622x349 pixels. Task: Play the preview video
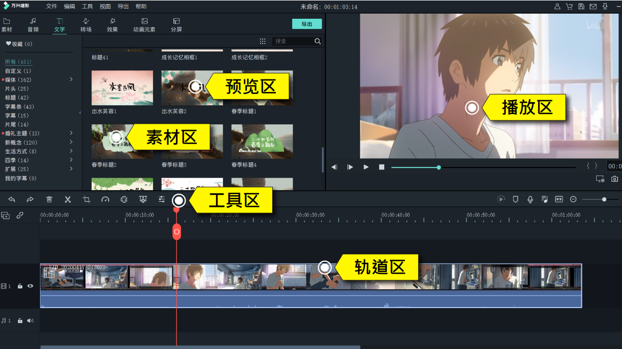pos(366,167)
